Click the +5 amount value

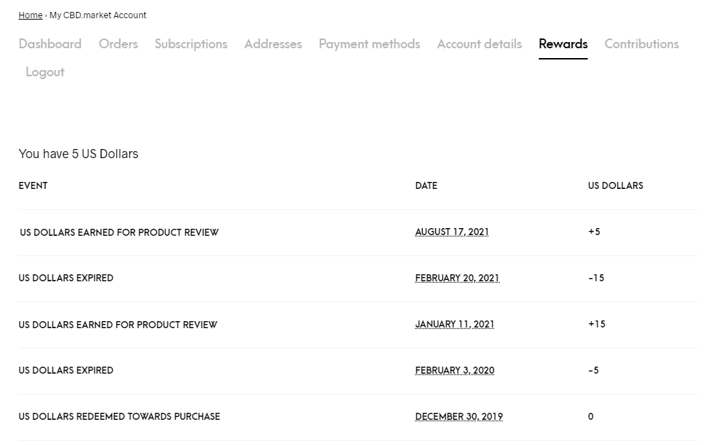tap(594, 232)
